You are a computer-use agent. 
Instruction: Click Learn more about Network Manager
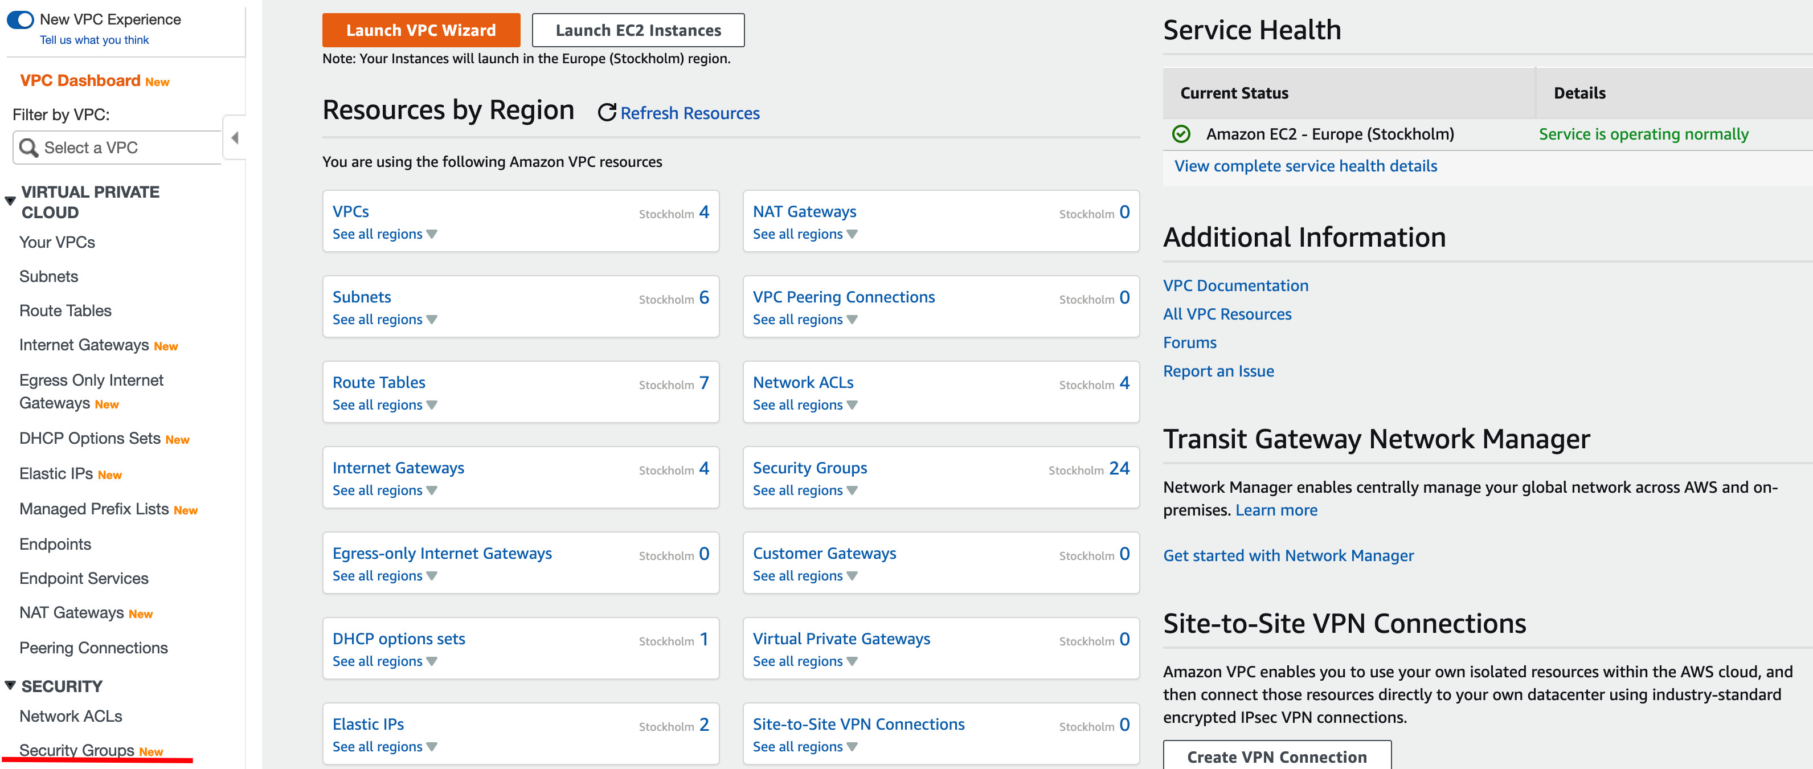tap(1276, 510)
